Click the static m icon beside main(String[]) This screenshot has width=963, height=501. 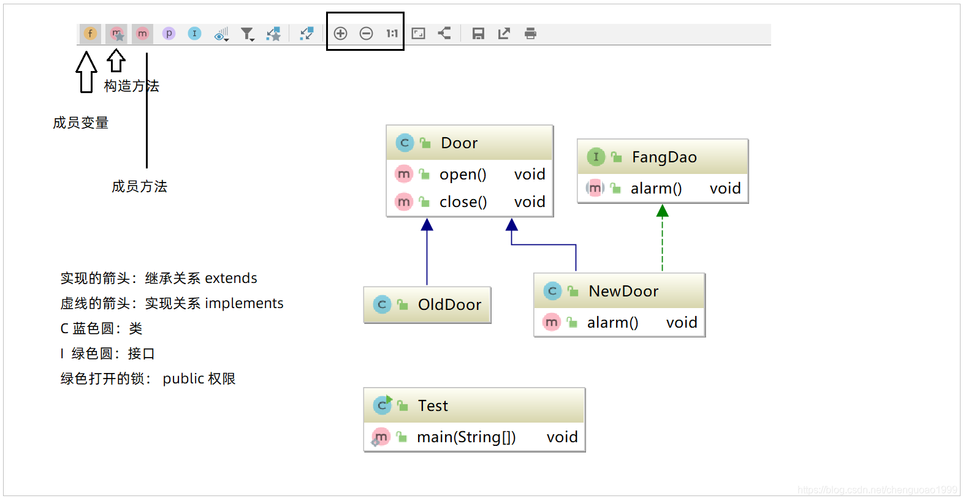coord(380,437)
